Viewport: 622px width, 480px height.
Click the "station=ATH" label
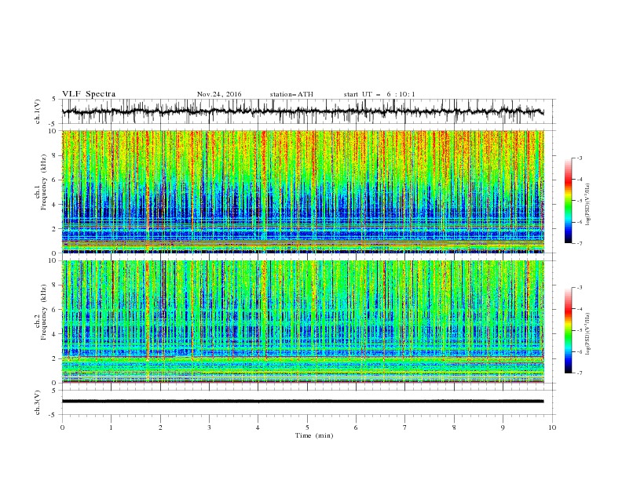tap(291, 94)
